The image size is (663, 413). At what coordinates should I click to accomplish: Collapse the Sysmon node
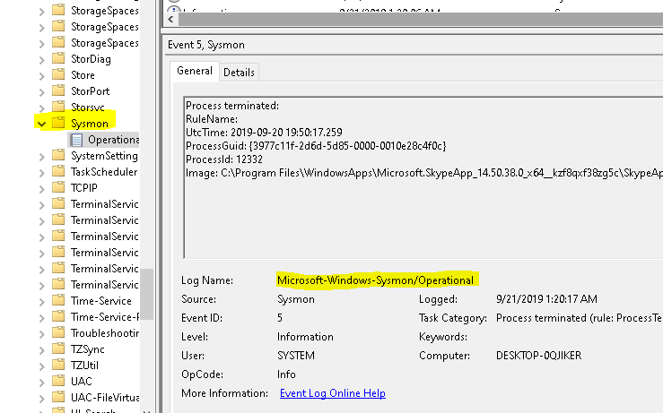[x=41, y=125]
